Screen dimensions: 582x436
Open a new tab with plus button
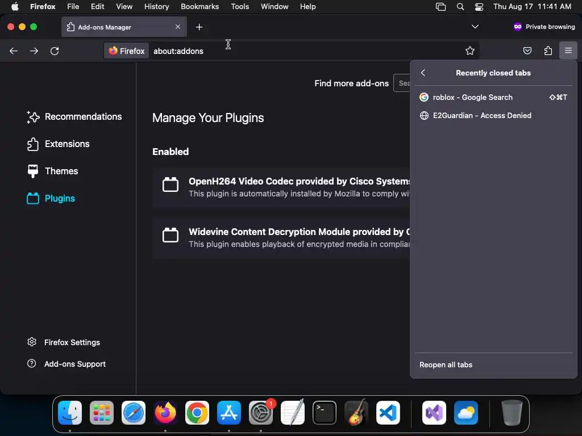[199, 27]
